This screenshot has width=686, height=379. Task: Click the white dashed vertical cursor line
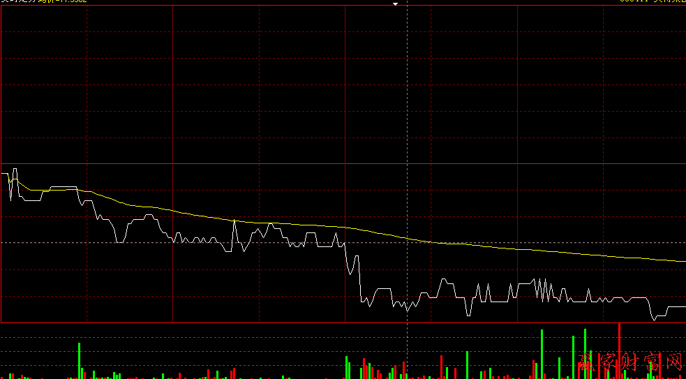coord(407,105)
